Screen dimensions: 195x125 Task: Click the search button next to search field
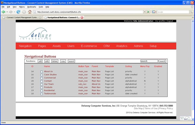[162, 61]
